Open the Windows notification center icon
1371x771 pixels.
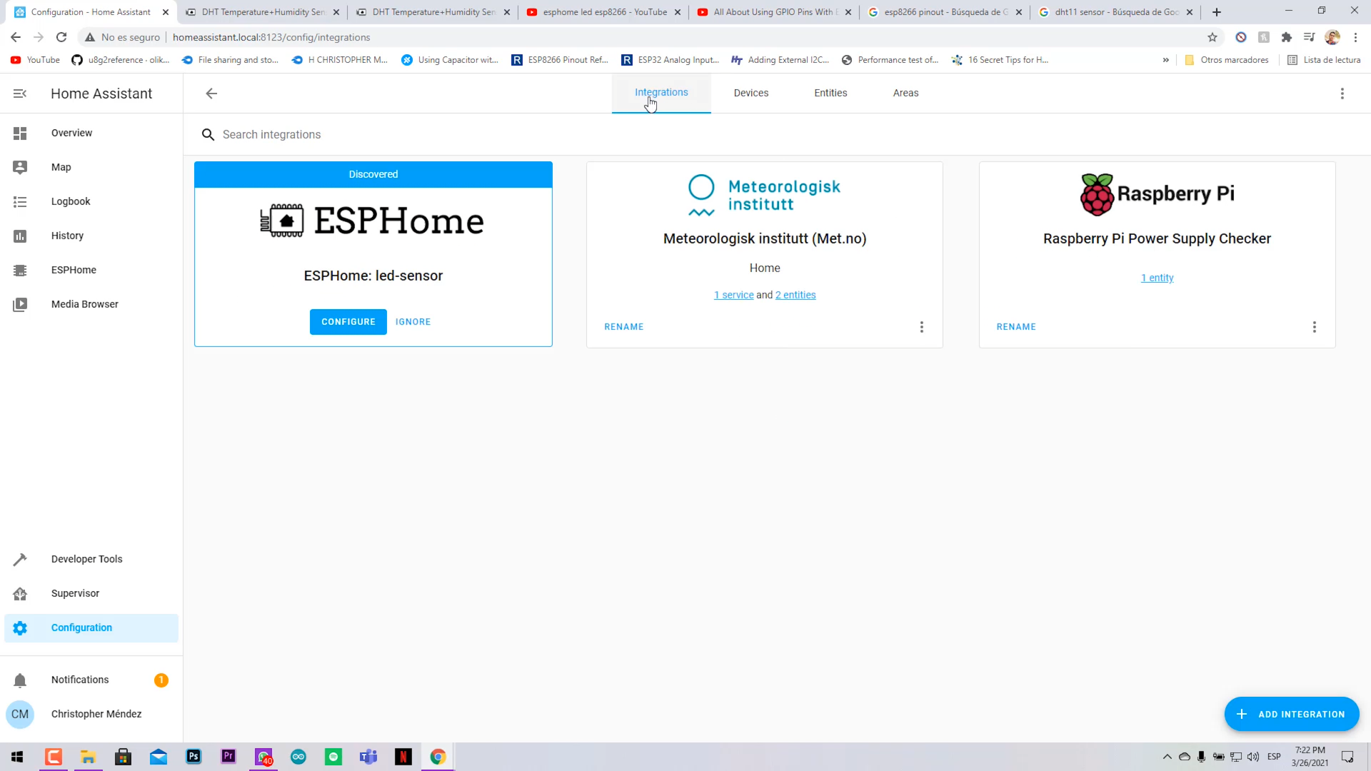pyautogui.click(x=1347, y=757)
